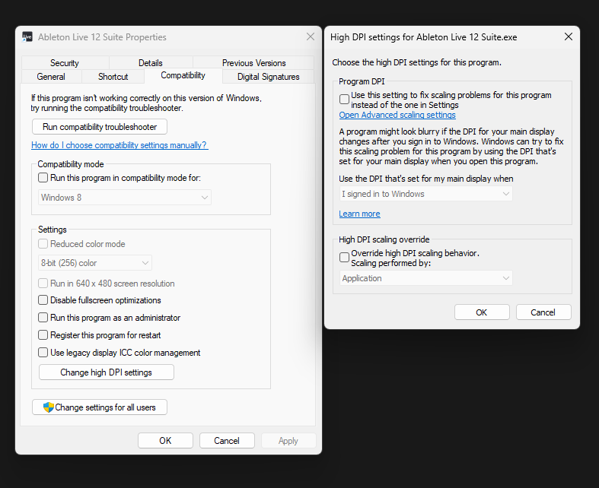Close the High DPI settings dialog
The height and width of the screenshot is (488, 599).
(x=568, y=37)
